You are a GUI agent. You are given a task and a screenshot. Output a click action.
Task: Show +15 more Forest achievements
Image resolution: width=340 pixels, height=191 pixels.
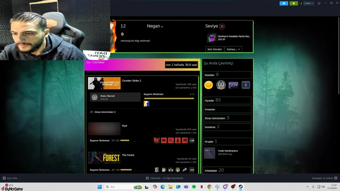pos(192,170)
